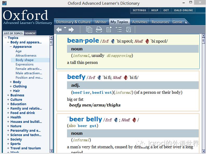The width and height of the screenshot is (206, 154).
Task: Expand the Clothing node
Action: [x=11, y=86]
